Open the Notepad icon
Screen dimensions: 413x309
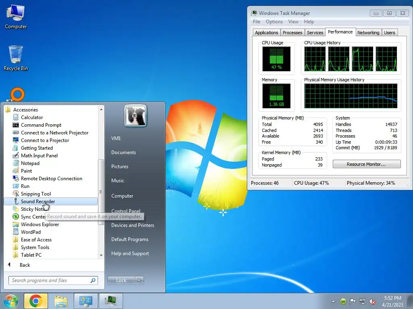point(16,163)
